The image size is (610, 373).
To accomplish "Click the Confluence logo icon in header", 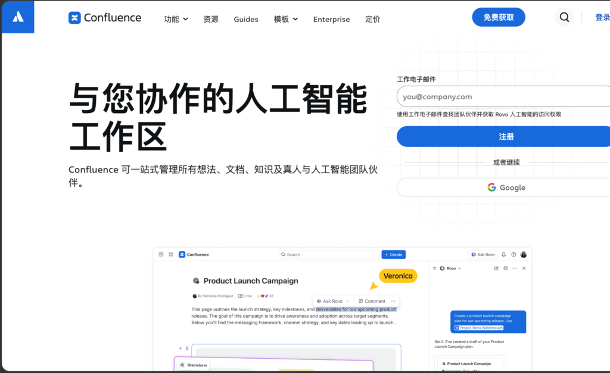I will 74,18.
